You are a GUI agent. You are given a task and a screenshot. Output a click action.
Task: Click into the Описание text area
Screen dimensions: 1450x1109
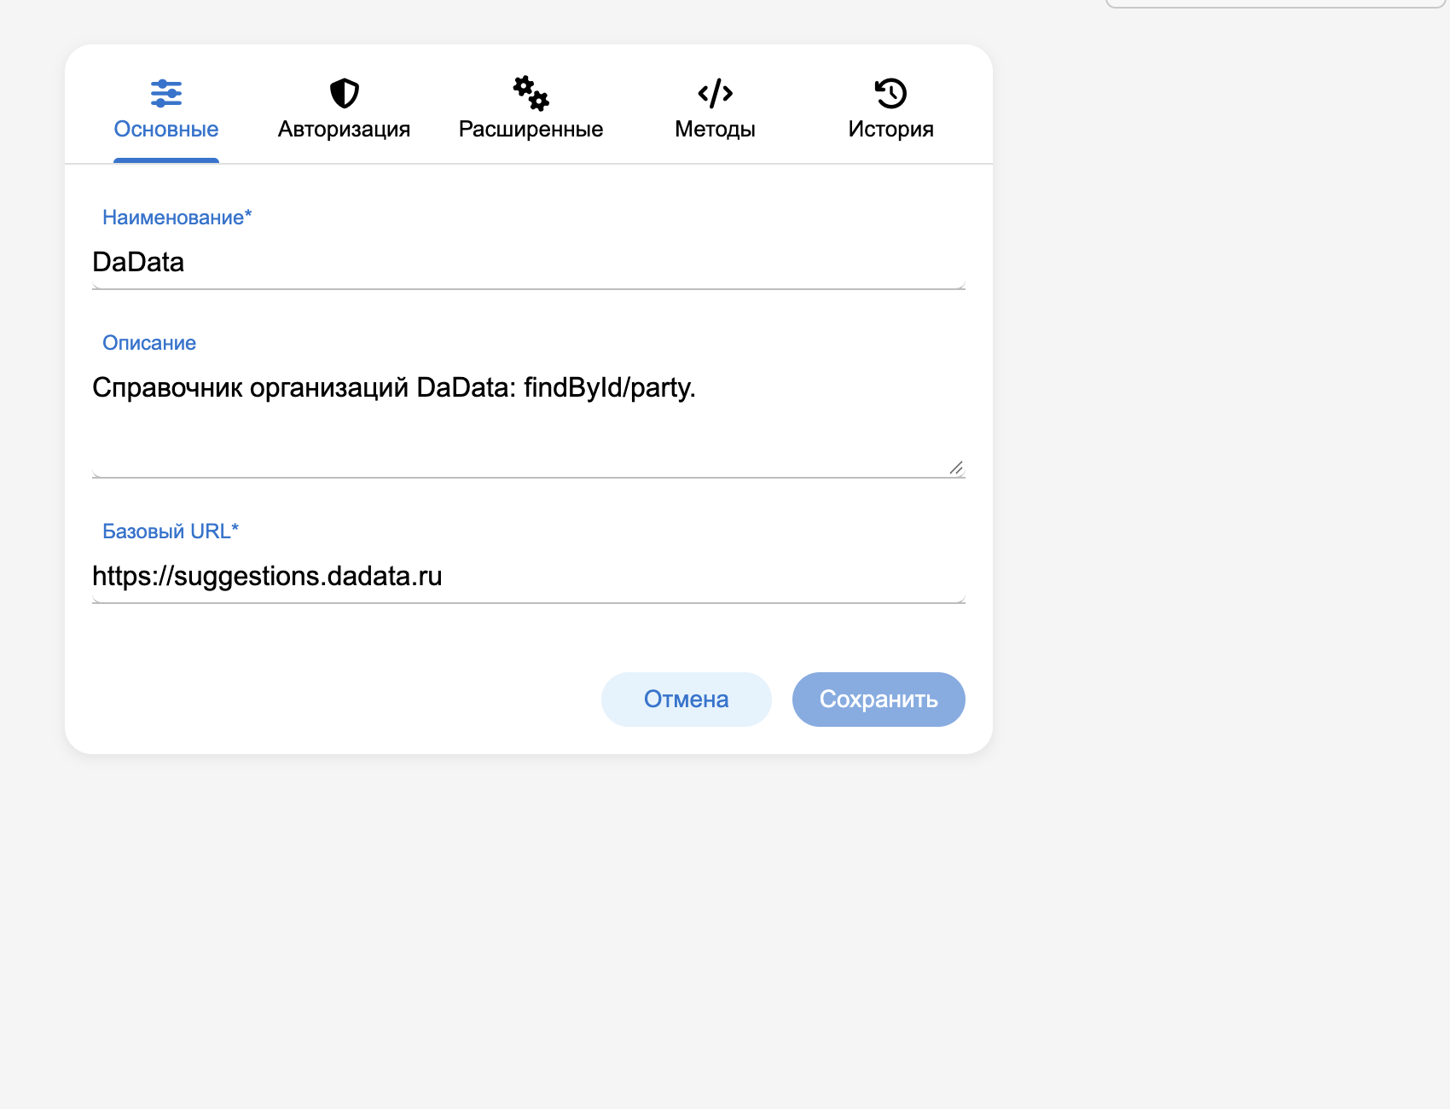[x=529, y=421]
